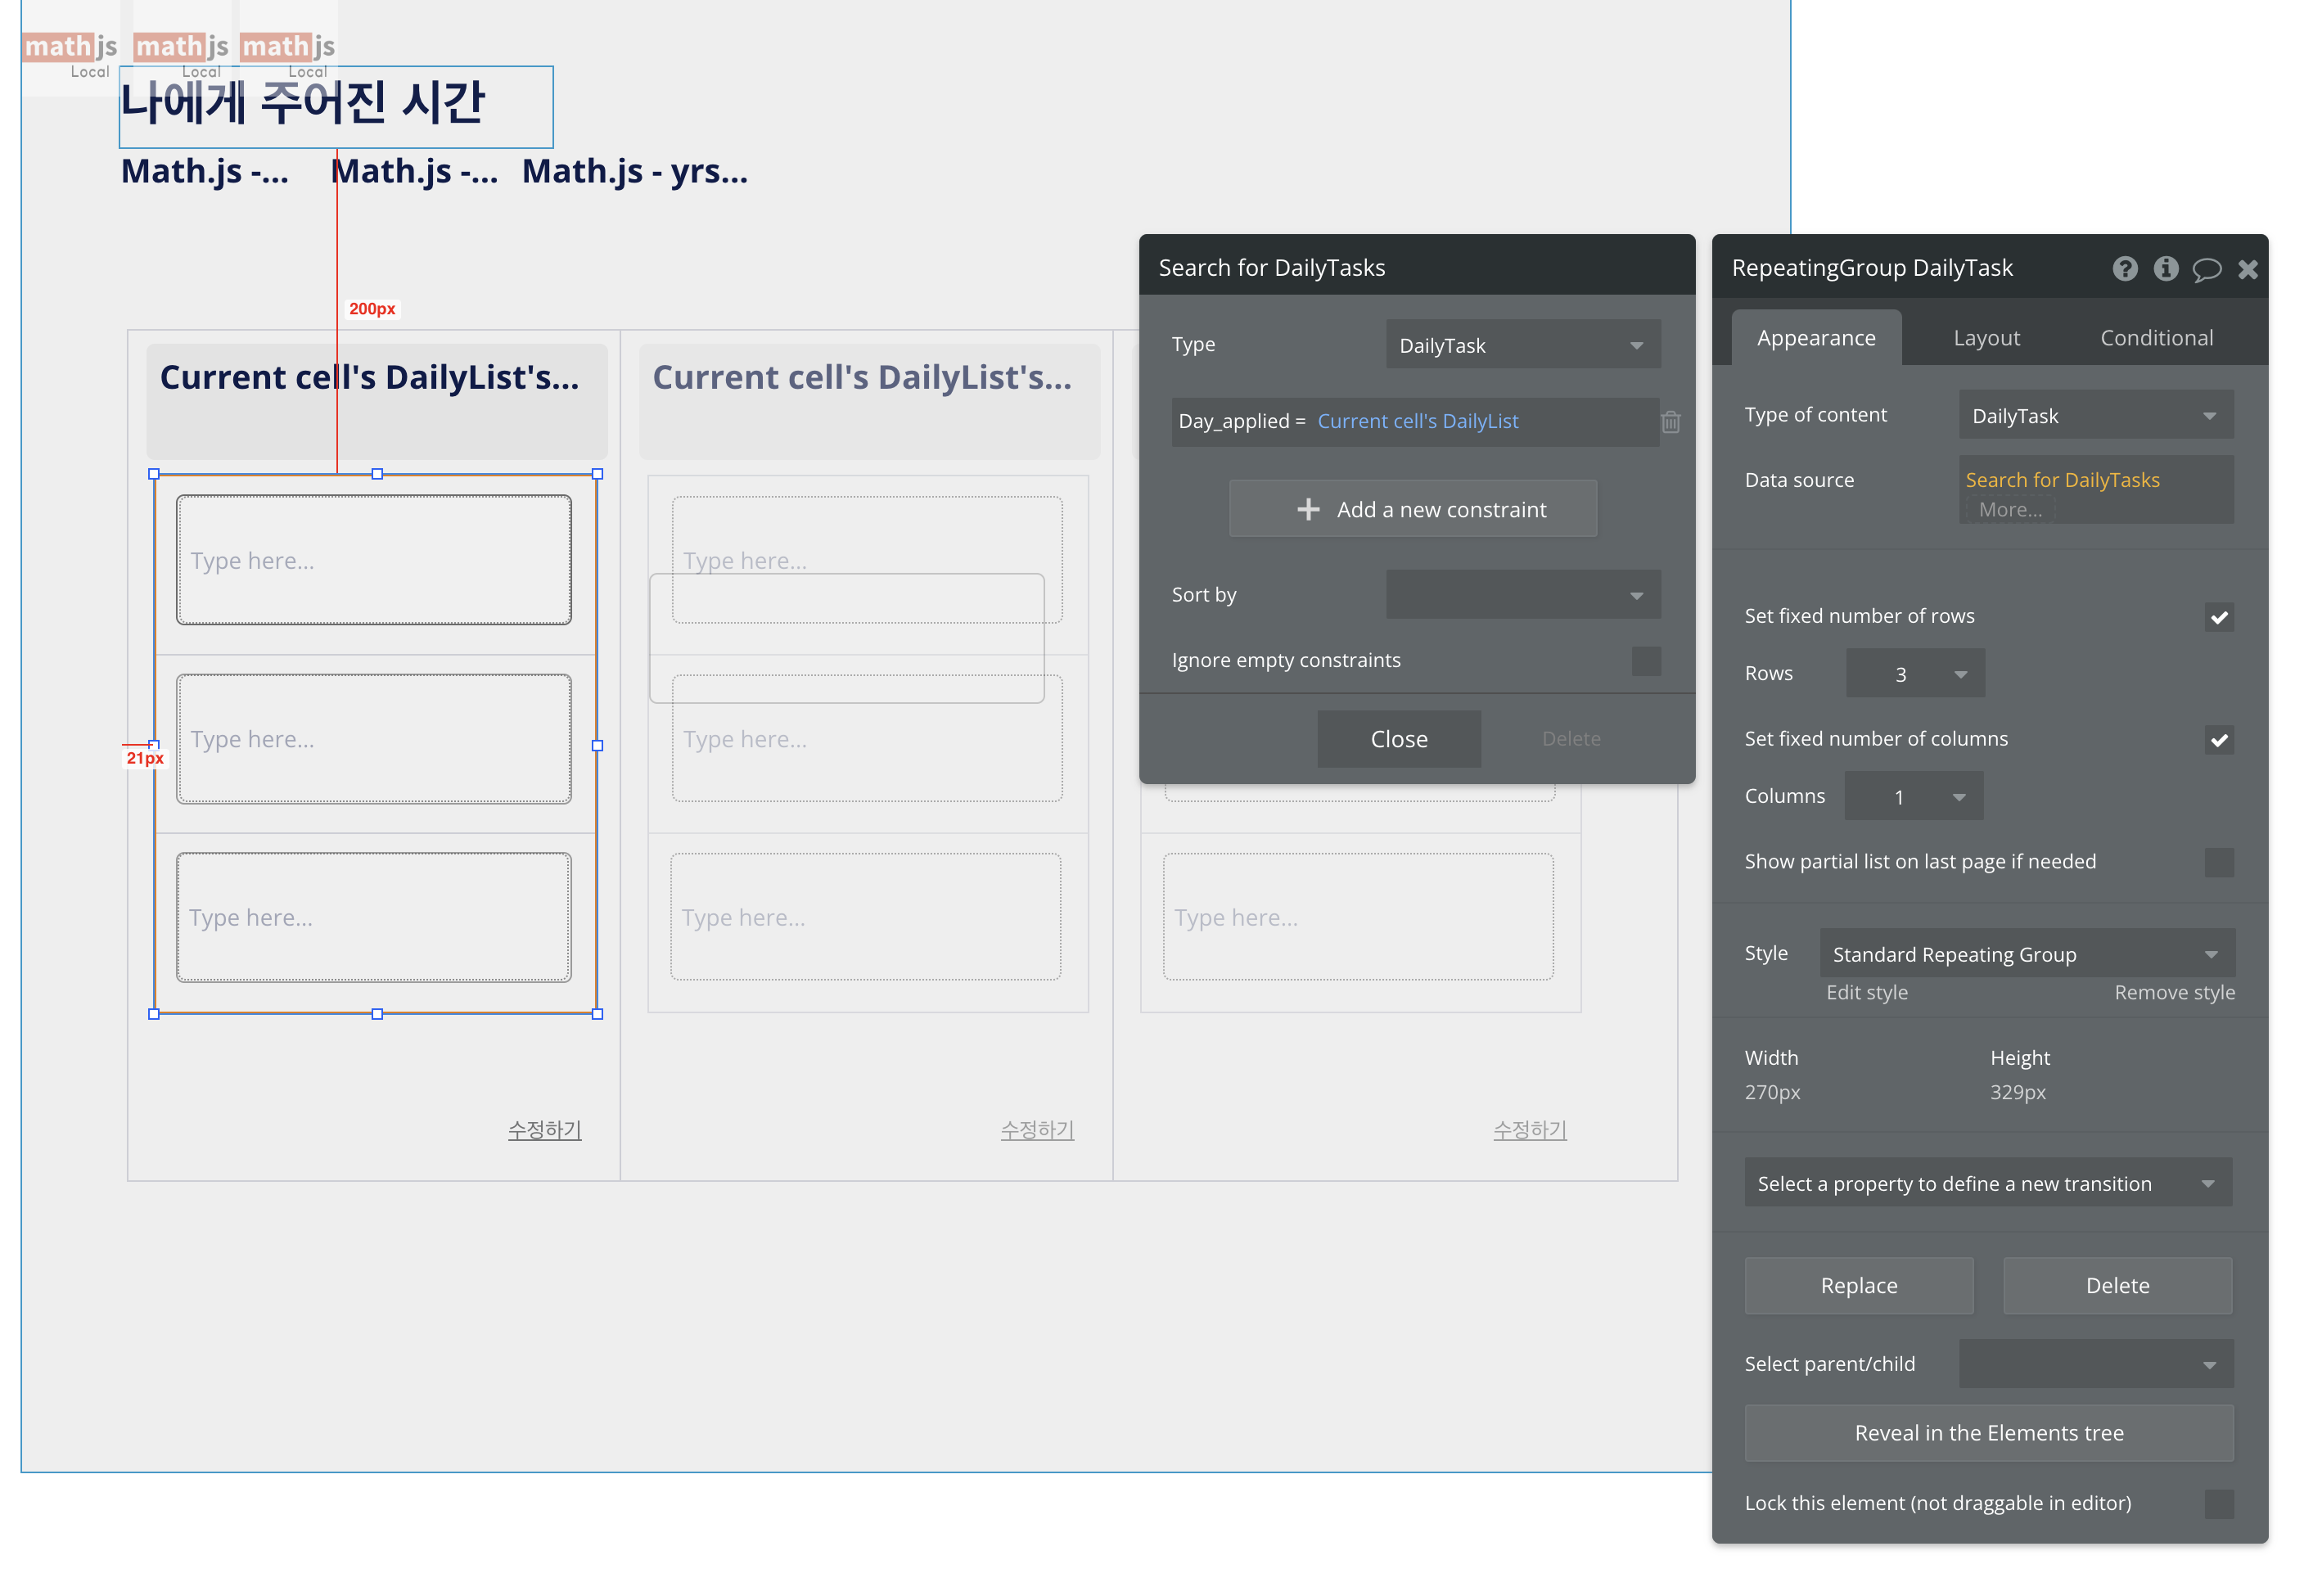Click plus icon to add new constraint

point(1307,510)
